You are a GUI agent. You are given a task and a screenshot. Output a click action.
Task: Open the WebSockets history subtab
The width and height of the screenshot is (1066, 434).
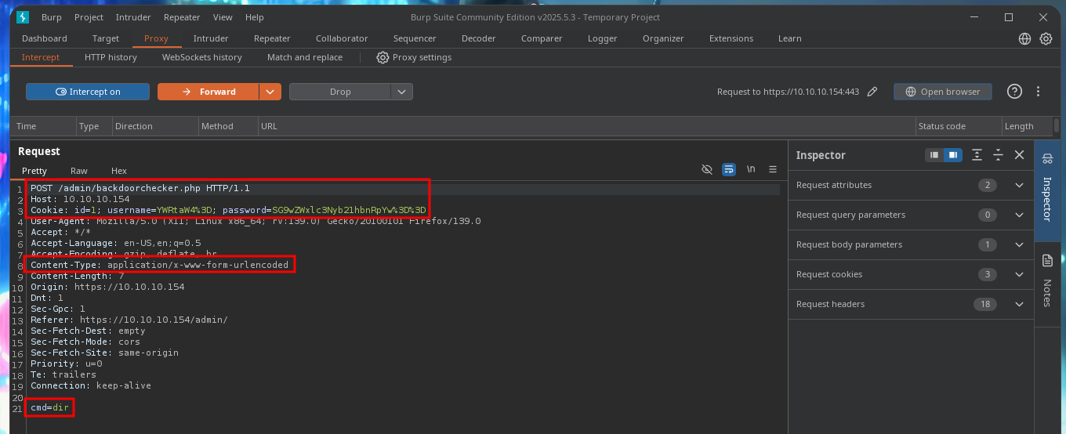point(202,57)
